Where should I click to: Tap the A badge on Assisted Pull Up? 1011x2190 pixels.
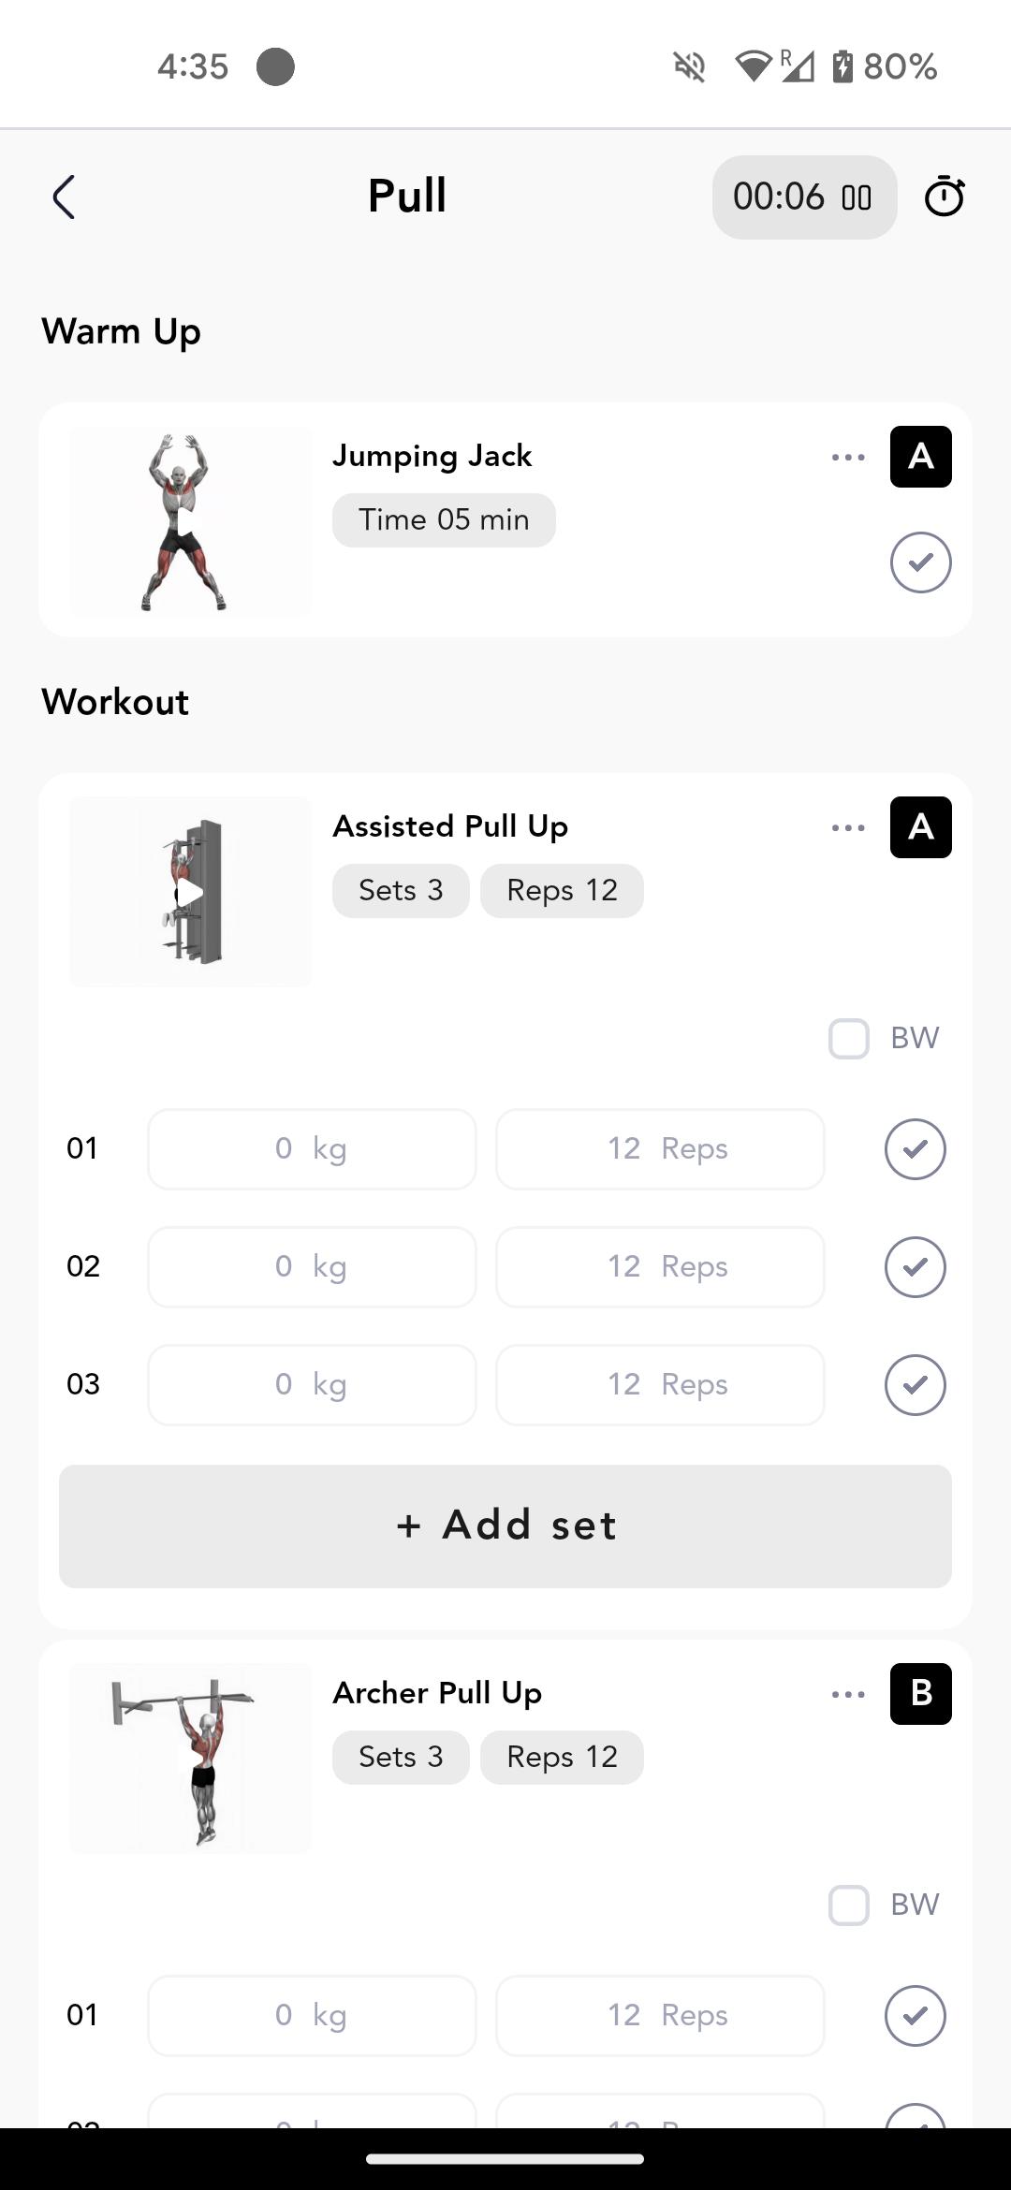click(x=921, y=827)
